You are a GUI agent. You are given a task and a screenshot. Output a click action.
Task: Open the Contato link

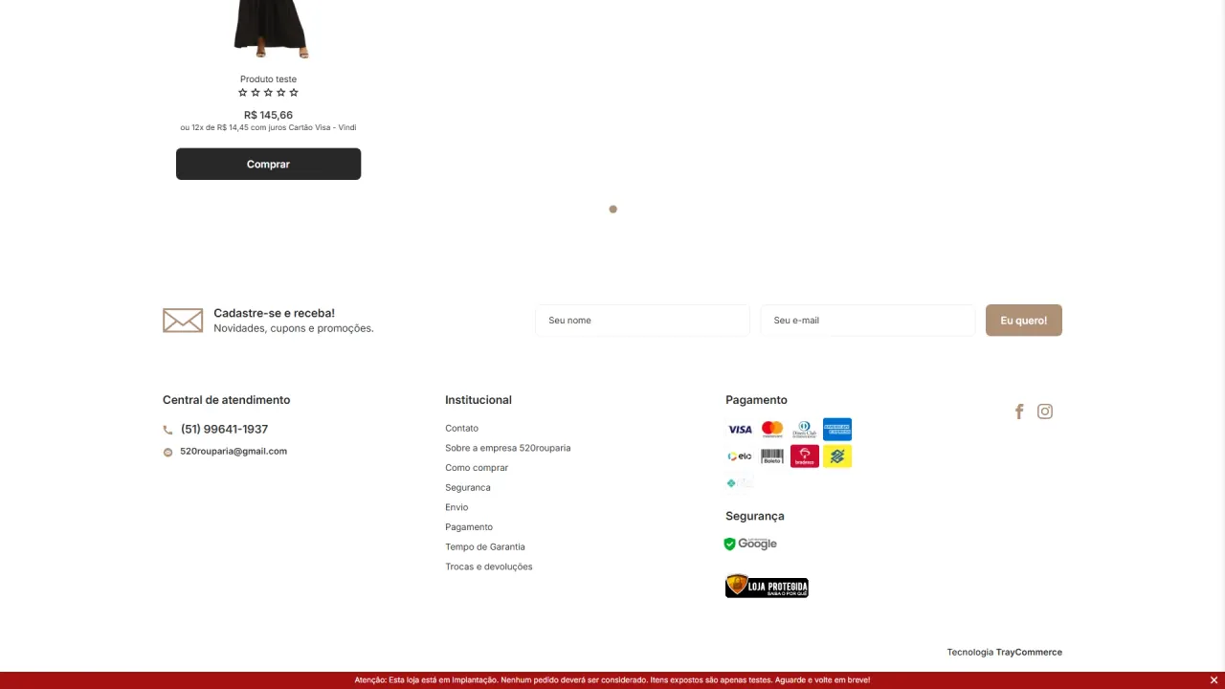461,428
